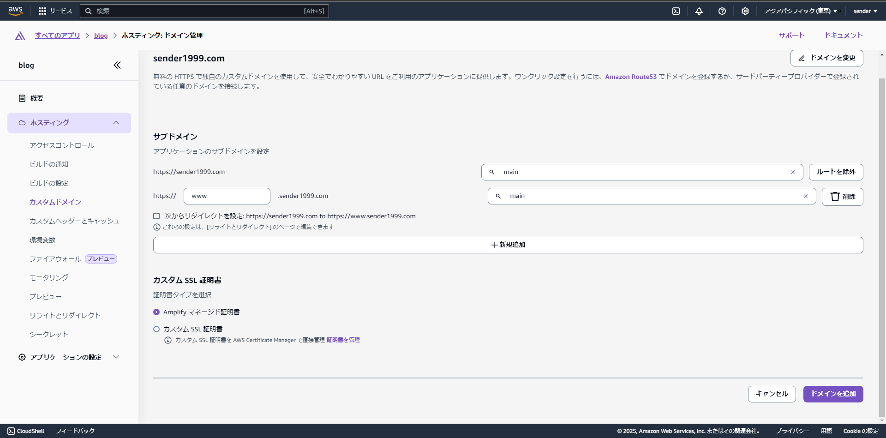Open the www subdomain branch selector
This screenshot has height=438, width=886.
[x=652, y=196]
